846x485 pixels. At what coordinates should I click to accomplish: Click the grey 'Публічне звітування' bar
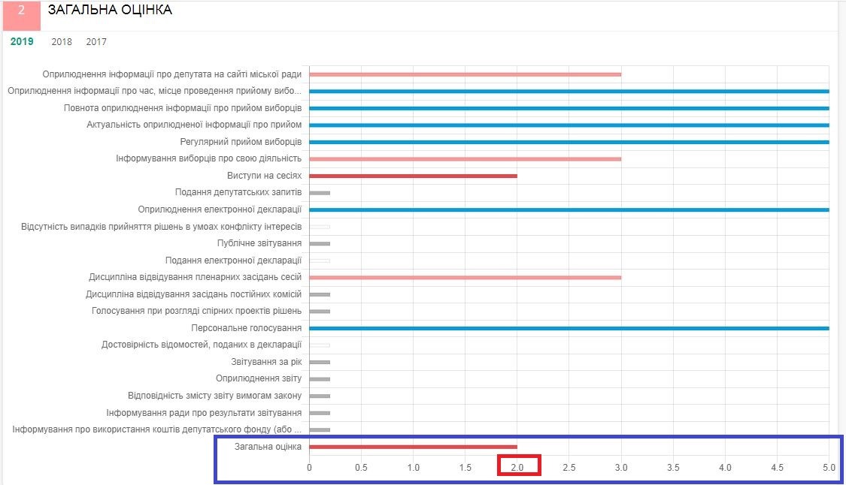click(320, 243)
